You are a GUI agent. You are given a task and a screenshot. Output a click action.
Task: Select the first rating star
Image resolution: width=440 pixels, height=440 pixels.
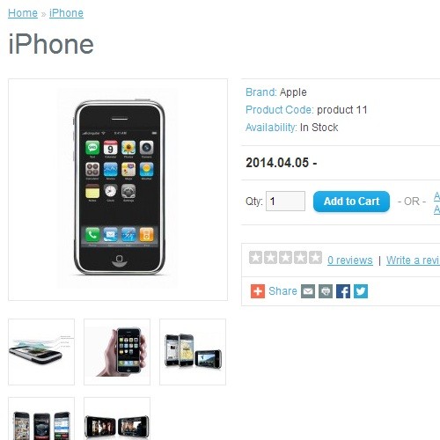[255, 258]
